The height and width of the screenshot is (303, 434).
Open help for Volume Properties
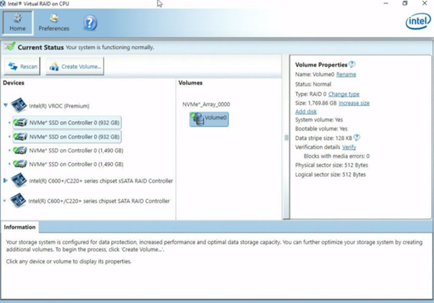point(352,64)
